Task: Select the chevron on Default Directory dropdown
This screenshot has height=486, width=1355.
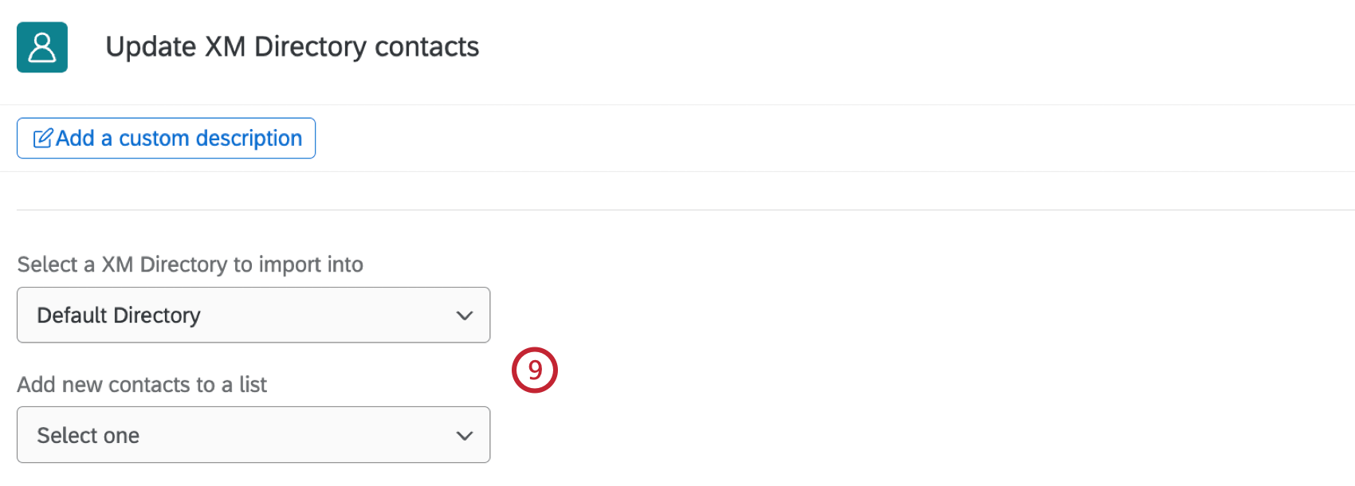Action: (x=465, y=315)
